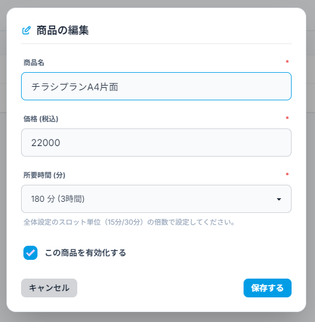Click the caret arrow in the duration select
This screenshot has width=315, height=322.
279,199
